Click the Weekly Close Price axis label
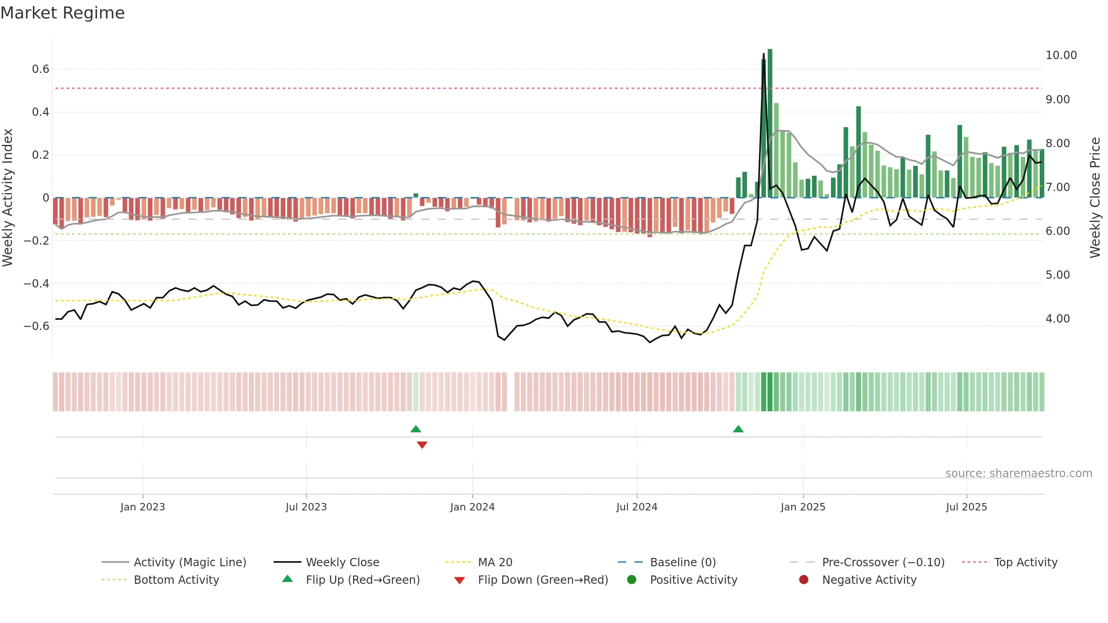The height and width of the screenshot is (623, 1108). [x=1095, y=198]
